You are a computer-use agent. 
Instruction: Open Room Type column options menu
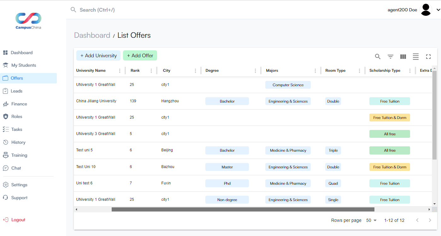click(359, 71)
